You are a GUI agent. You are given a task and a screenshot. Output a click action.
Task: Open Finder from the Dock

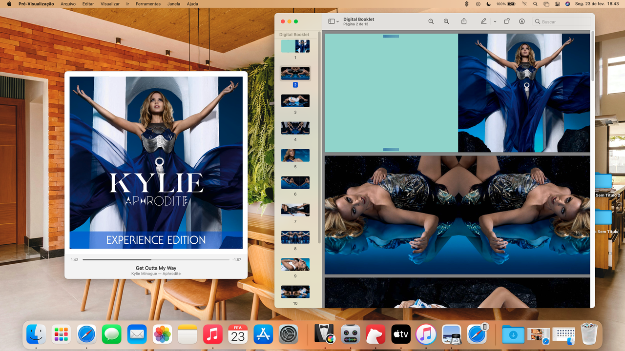click(36, 334)
